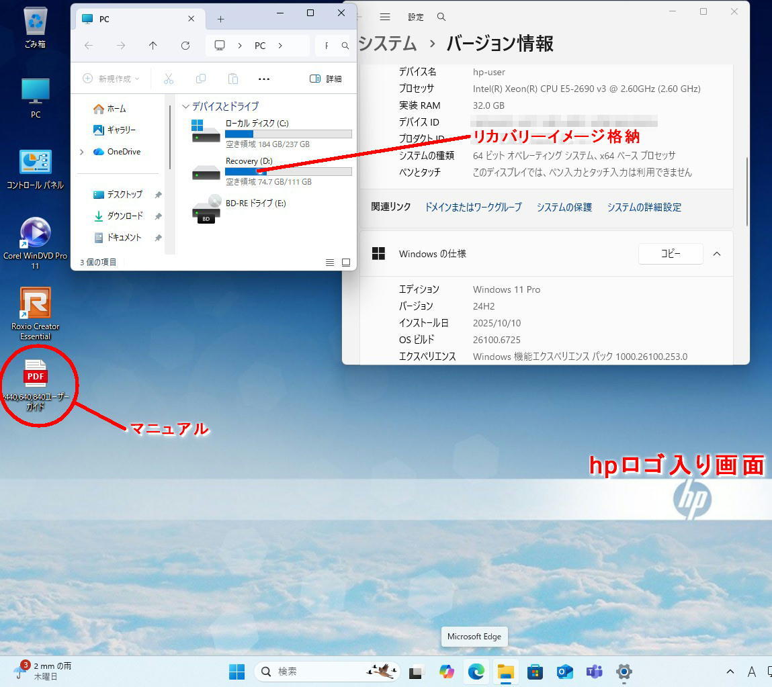
Task: Click the Settings window scrollbar
Action: click(747, 192)
